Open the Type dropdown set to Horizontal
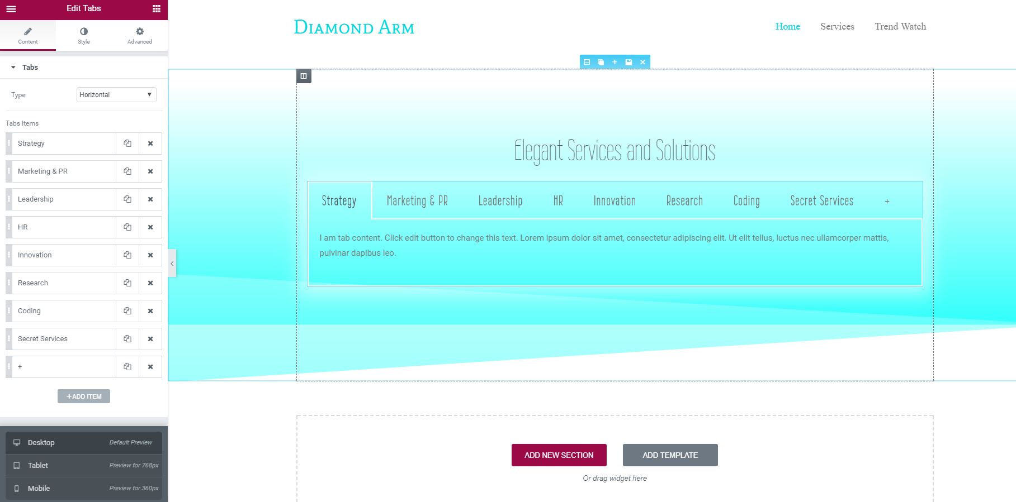The width and height of the screenshot is (1016, 502). [116, 94]
